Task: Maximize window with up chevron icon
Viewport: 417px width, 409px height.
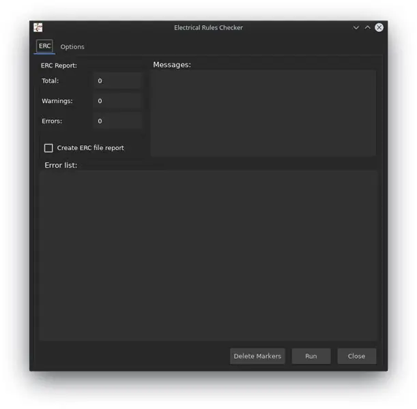Action: (x=368, y=27)
